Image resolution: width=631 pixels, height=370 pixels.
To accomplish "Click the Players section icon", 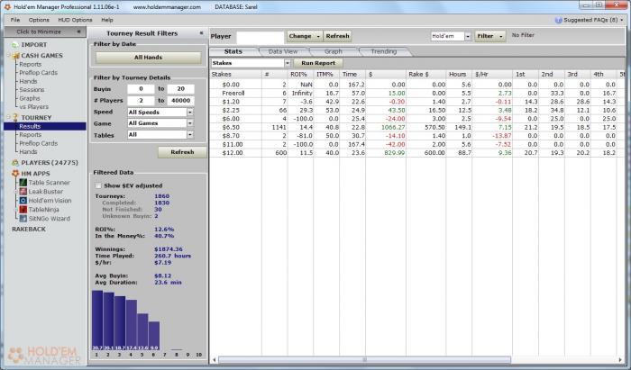I will tap(14, 162).
